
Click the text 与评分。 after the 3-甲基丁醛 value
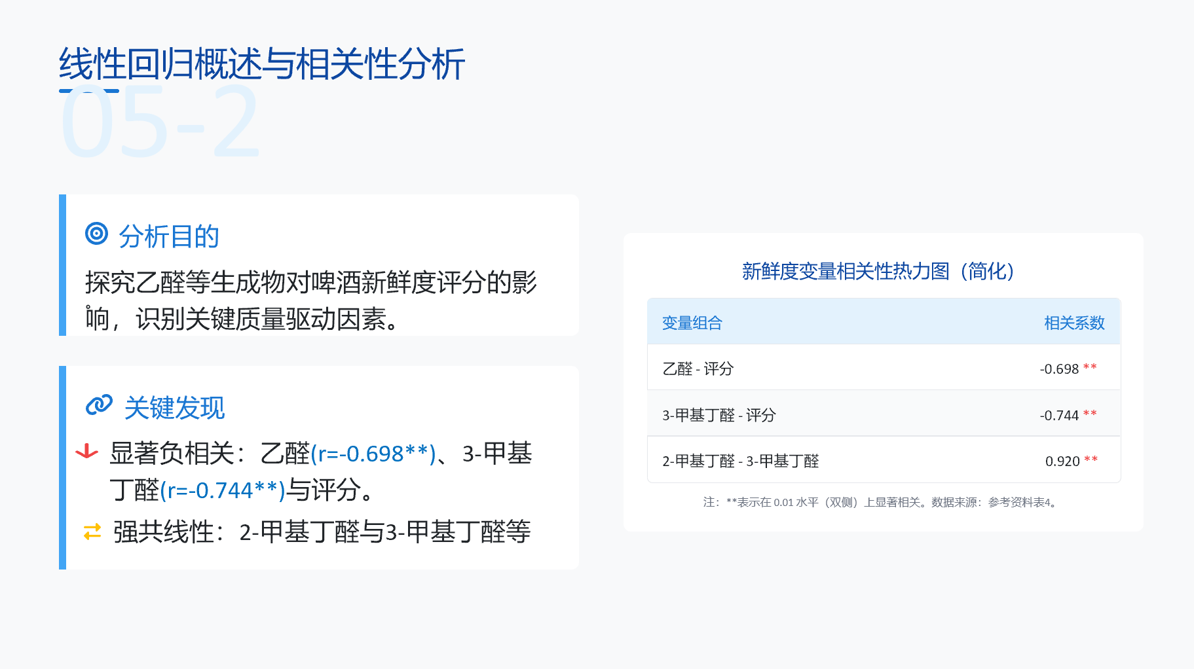pyautogui.click(x=331, y=490)
